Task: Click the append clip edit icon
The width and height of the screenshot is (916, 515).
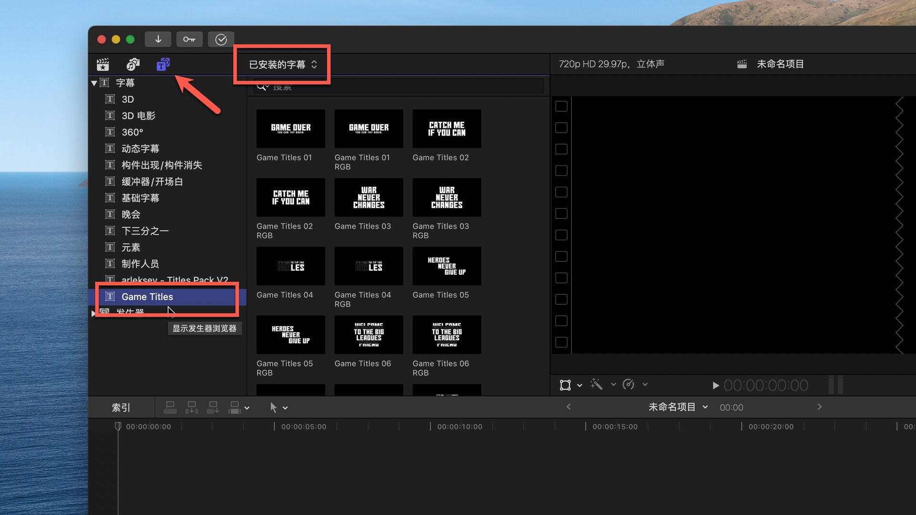Action: point(213,407)
